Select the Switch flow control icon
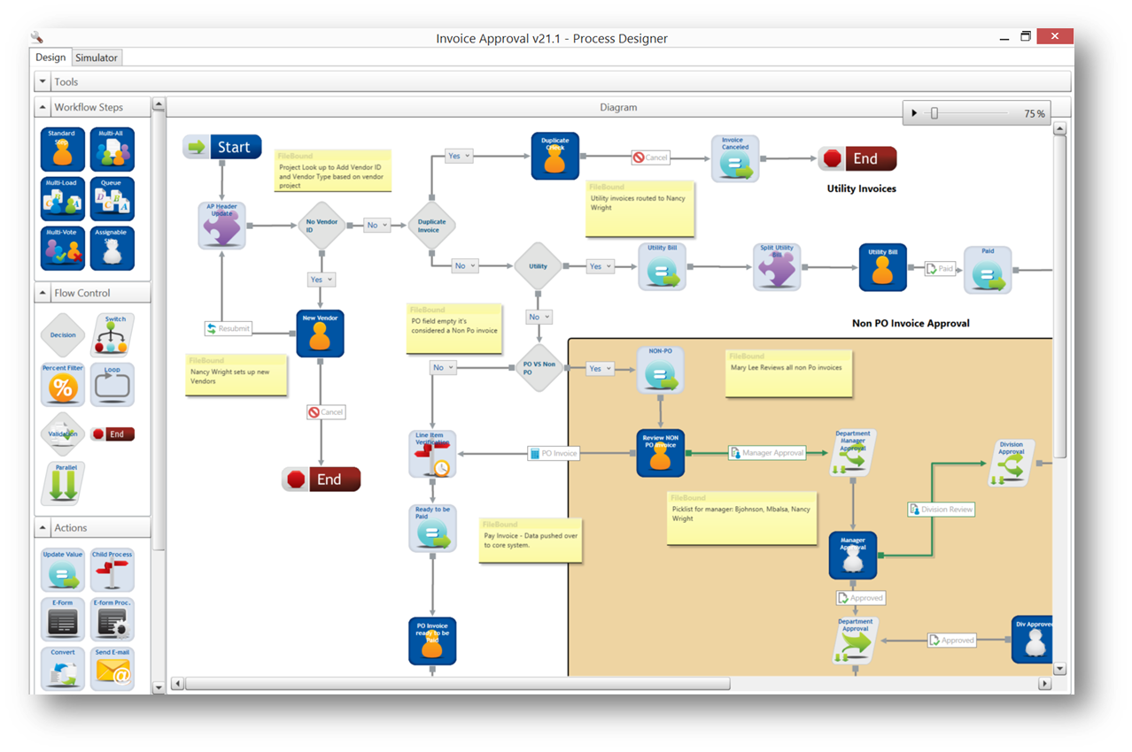1132x752 pixels. coord(112,334)
